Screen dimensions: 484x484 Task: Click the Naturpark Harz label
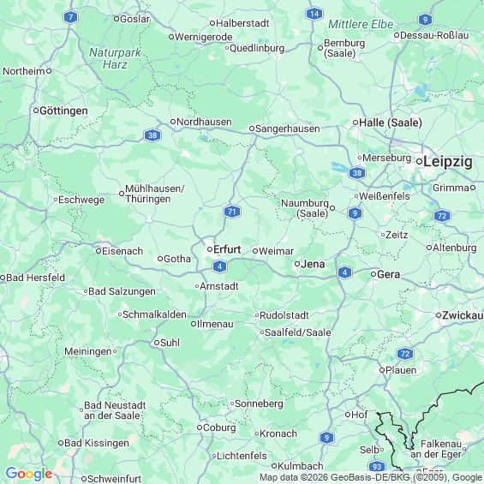coord(115,58)
